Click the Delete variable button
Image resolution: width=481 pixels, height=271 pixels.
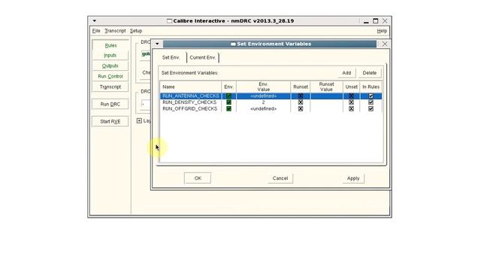tap(369, 73)
